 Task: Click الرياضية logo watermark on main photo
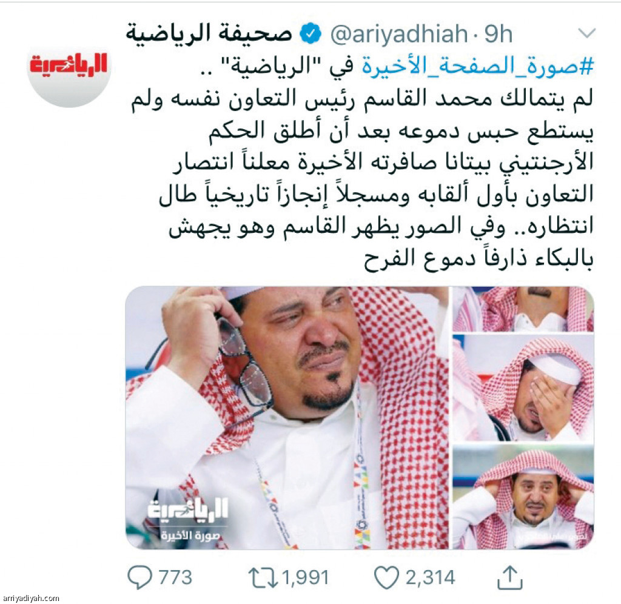187,519
